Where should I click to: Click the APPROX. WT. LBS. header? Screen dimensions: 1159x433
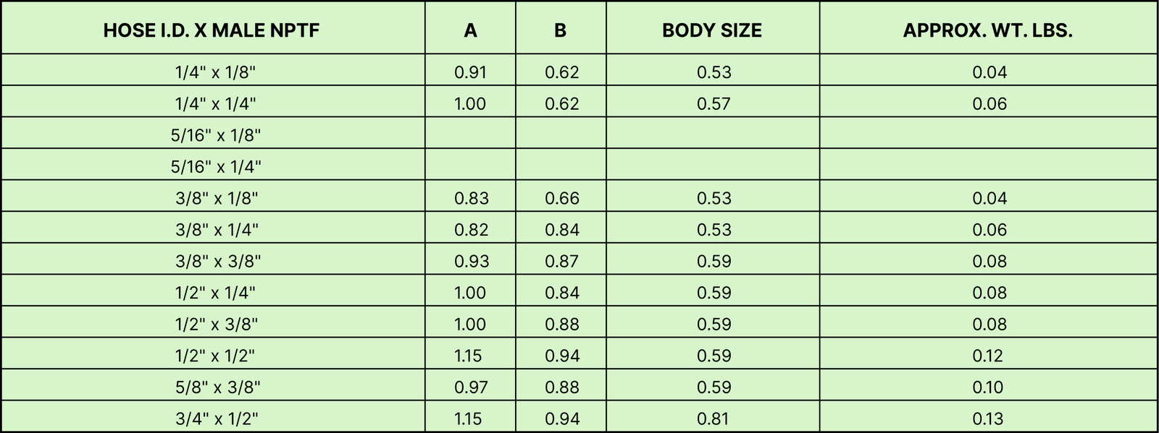coord(988,30)
